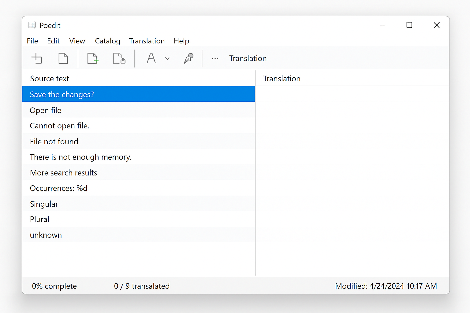470x313 pixels.
Task: Click the ellipsis overflow toolbar icon
Action: point(215,58)
